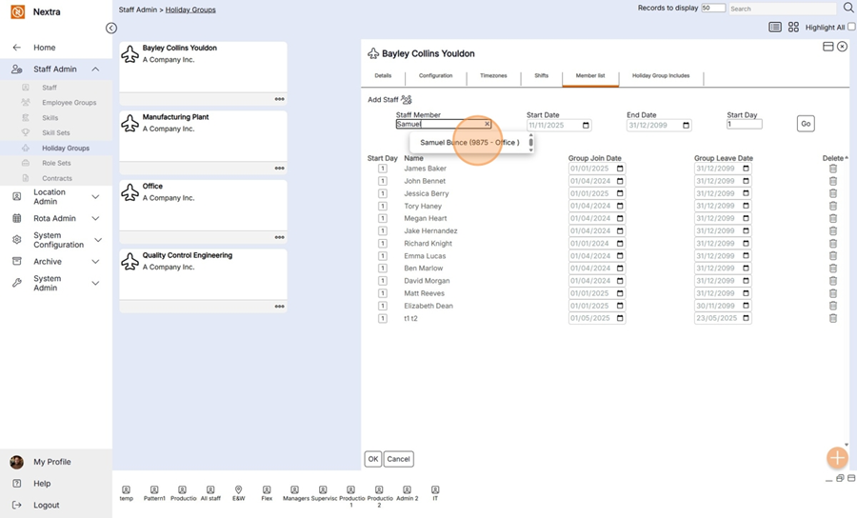Toggle Start Day box for David Morgan
Viewport: 857px width, 518px height.
(383, 281)
